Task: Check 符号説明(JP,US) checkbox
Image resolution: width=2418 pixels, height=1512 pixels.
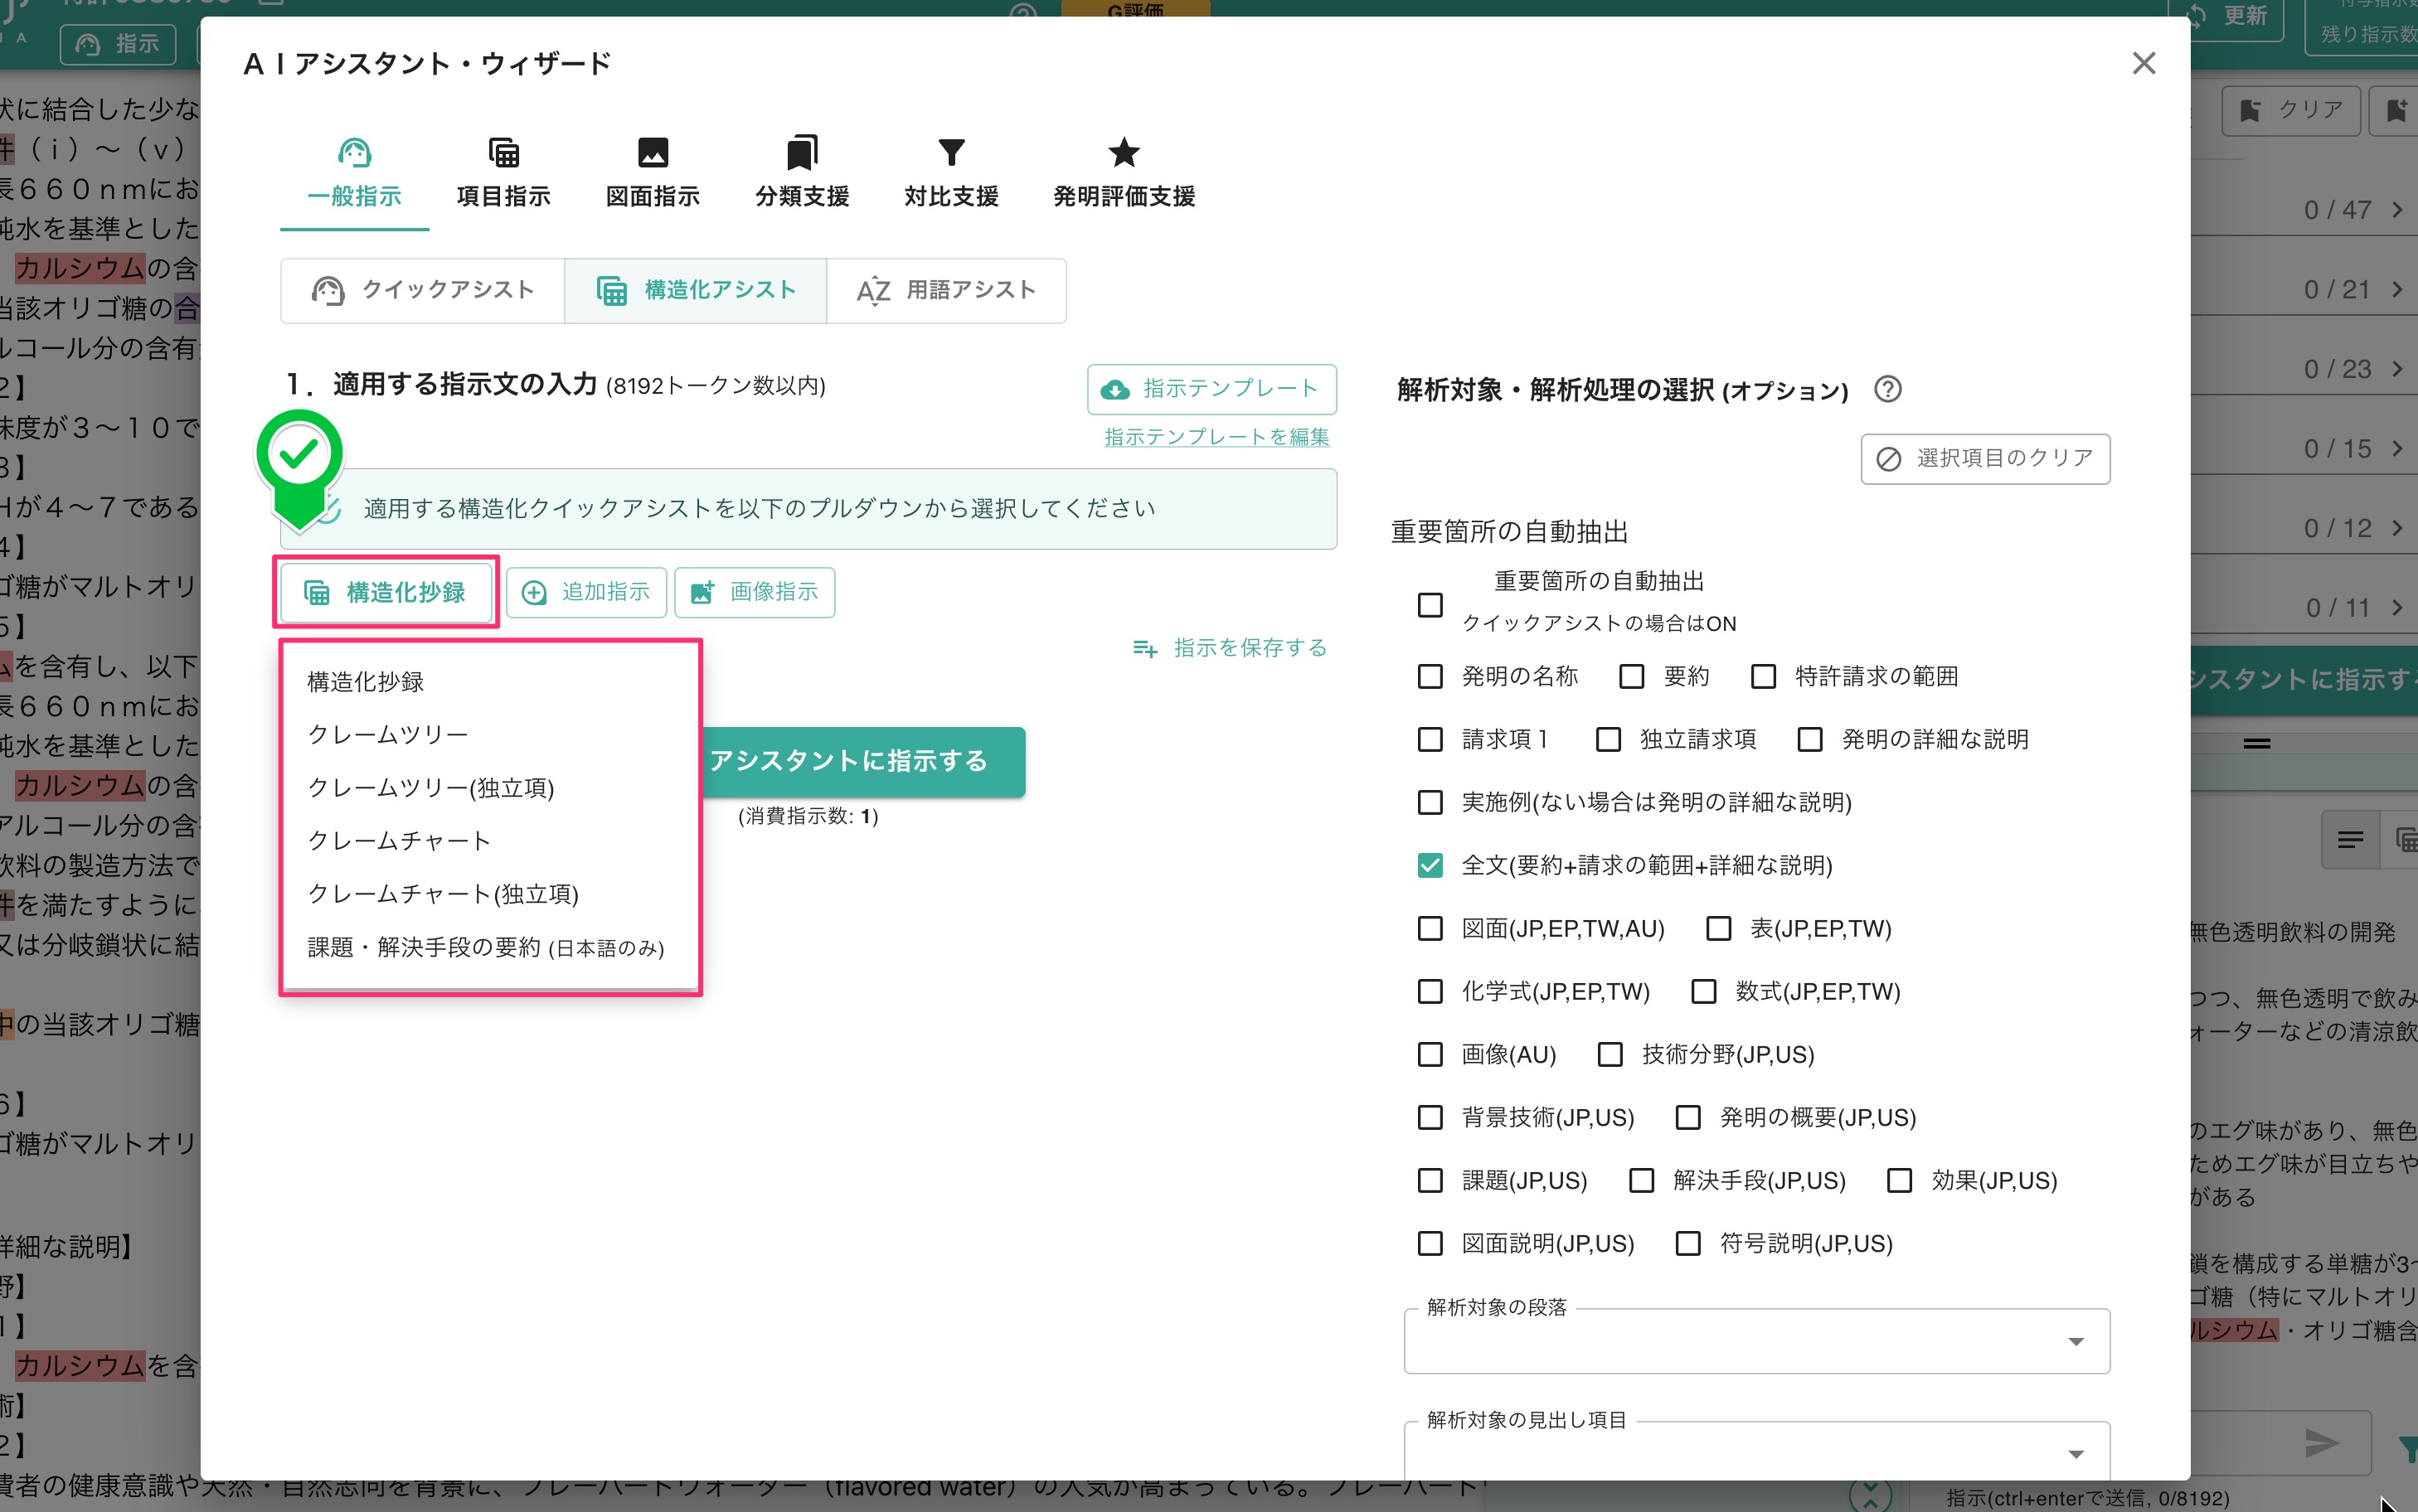Action: [1688, 1244]
